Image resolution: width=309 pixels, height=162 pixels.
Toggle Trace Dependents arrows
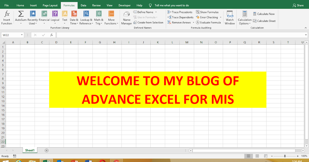click(x=180, y=17)
